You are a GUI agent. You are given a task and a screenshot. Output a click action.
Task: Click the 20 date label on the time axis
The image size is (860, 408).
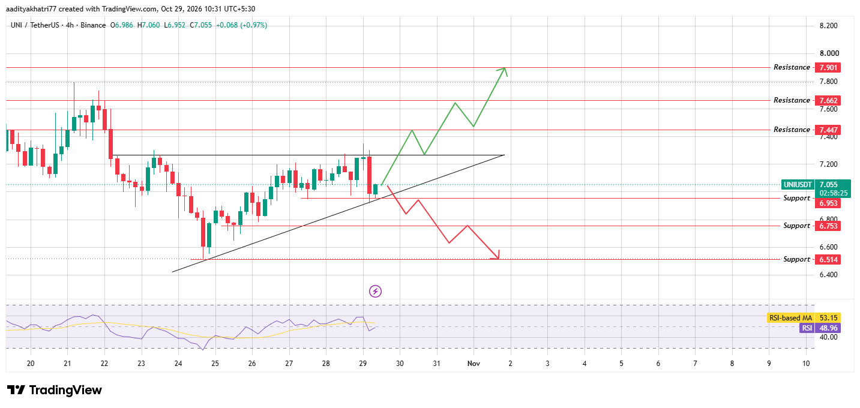tap(31, 363)
